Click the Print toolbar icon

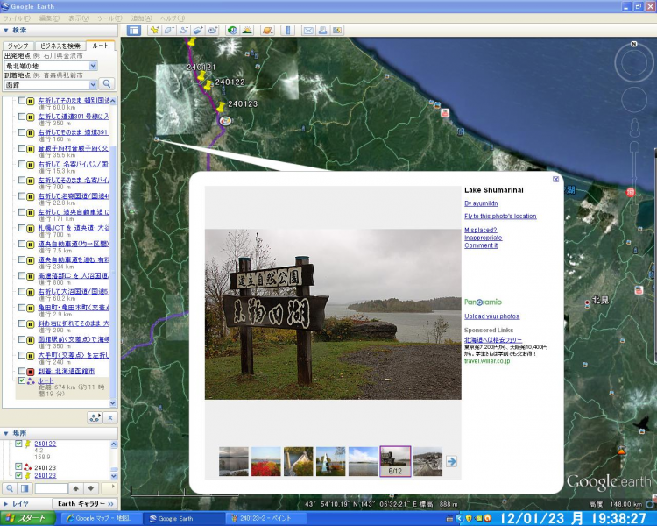[322, 30]
